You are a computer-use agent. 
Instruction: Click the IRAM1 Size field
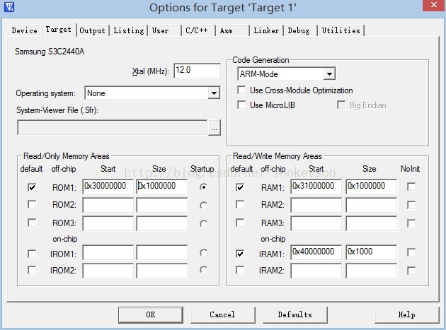(371, 252)
